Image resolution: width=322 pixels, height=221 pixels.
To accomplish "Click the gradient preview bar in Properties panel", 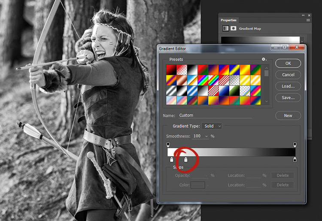I will [260, 40].
